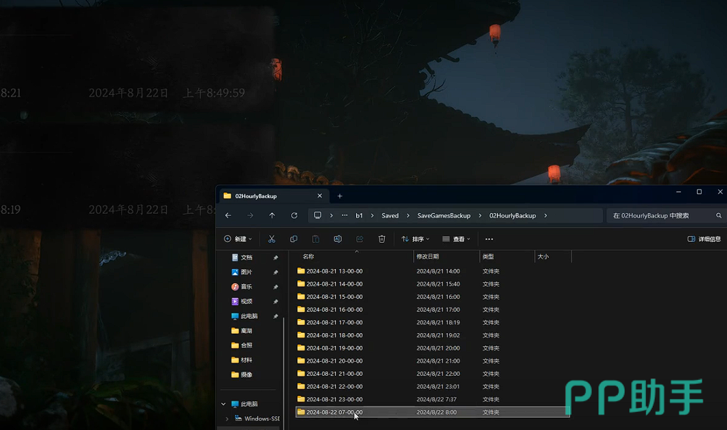
Task: Select the 2024-08-21 18-00-00 folder
Action: [x=334, y=335]
